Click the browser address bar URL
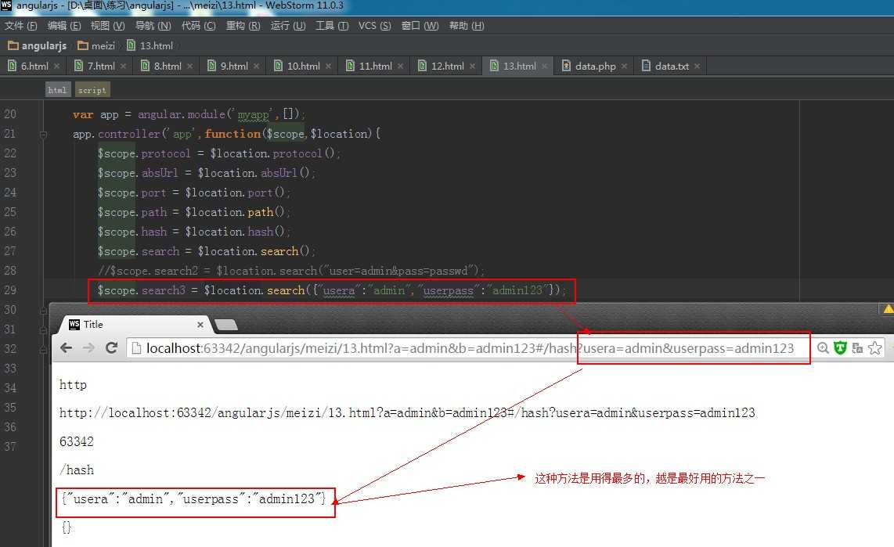This screenshot has width=894, height=547. tap(470, 348)
